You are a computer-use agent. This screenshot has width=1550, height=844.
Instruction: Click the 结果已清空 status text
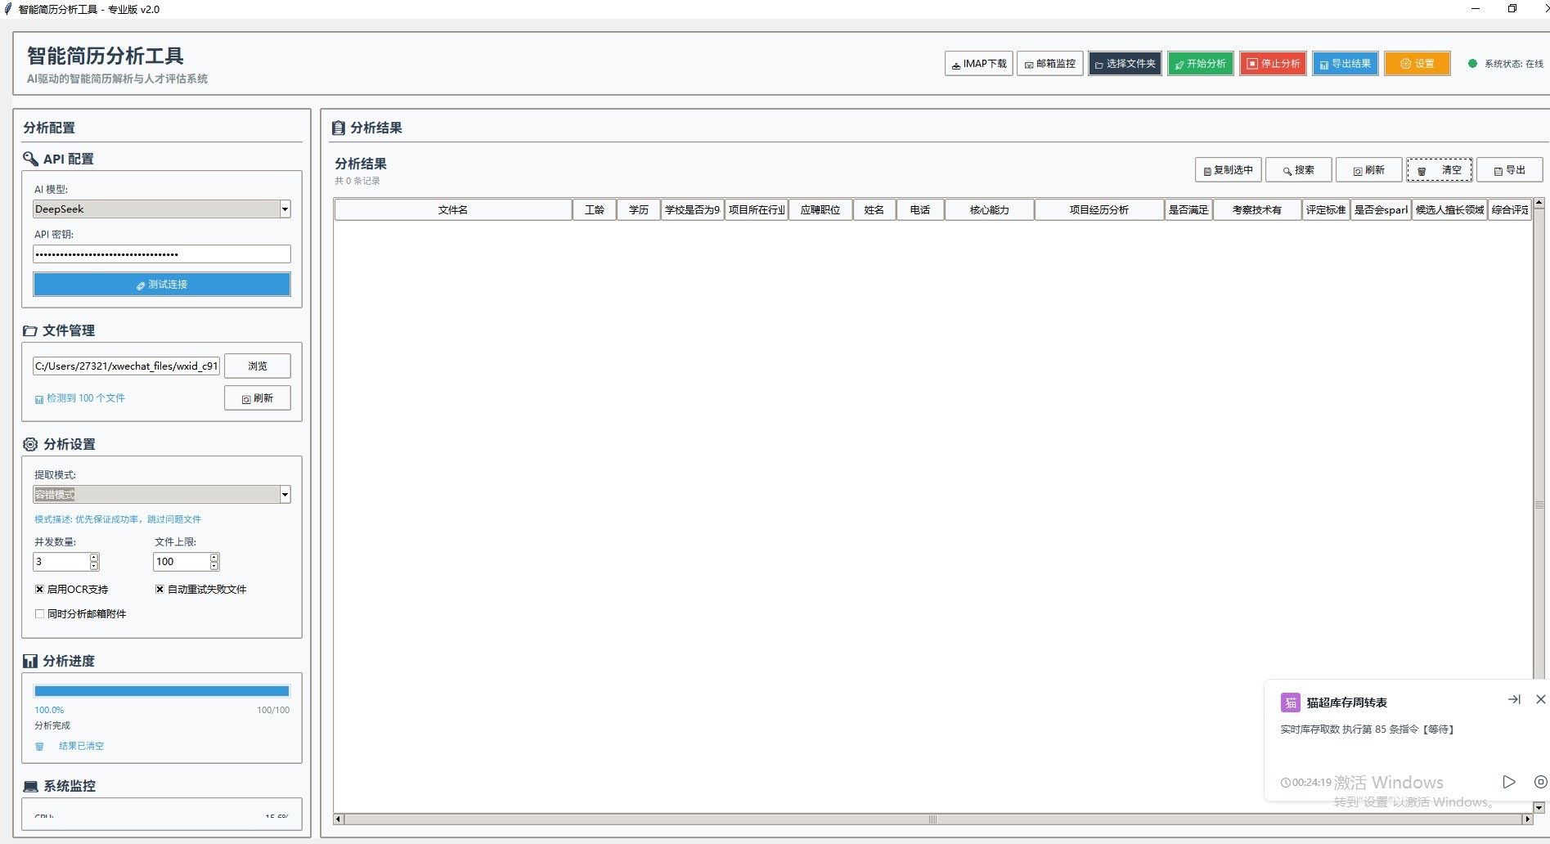tap(81, 746)
